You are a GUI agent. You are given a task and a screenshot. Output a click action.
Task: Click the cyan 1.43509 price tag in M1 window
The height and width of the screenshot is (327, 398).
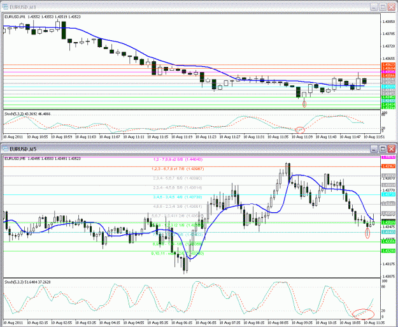[388, 87]
